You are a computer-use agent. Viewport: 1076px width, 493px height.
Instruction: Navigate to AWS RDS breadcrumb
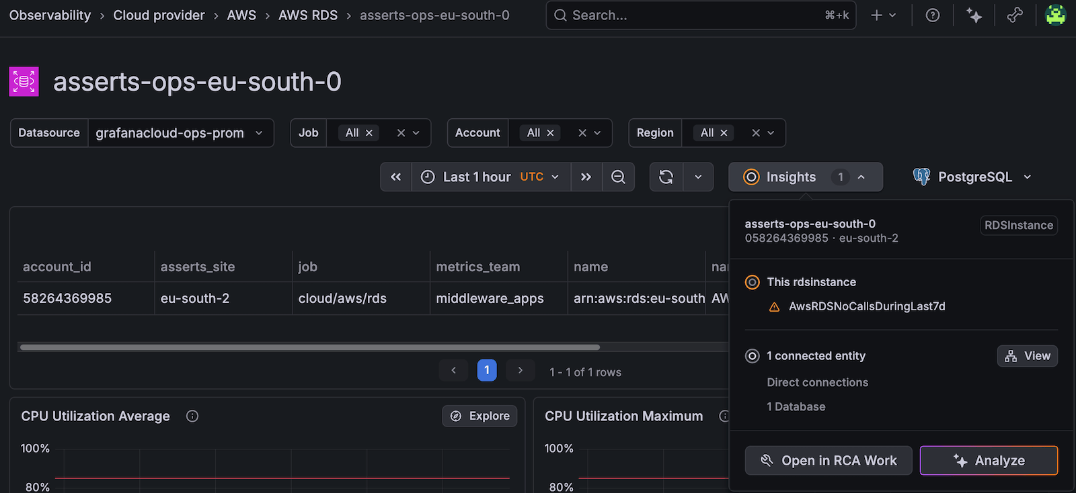tap(308, 15)
